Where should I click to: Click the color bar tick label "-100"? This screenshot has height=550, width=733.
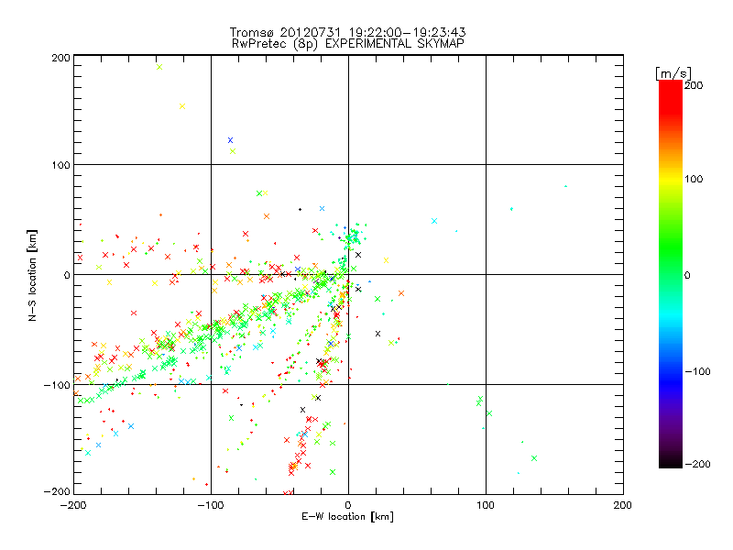pos(697,371)
